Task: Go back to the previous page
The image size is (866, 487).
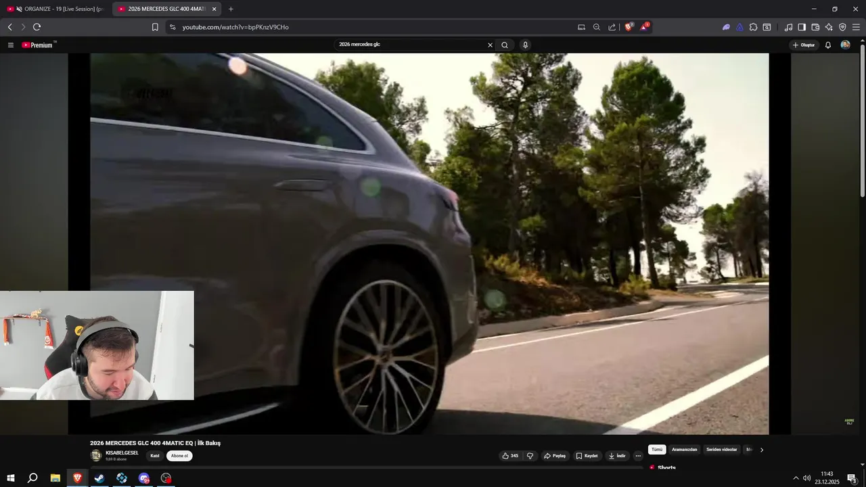Action: point(9,27)
